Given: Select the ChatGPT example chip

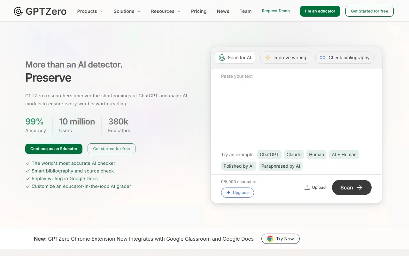Looking at the screenshot, I should tap(269, 155).
